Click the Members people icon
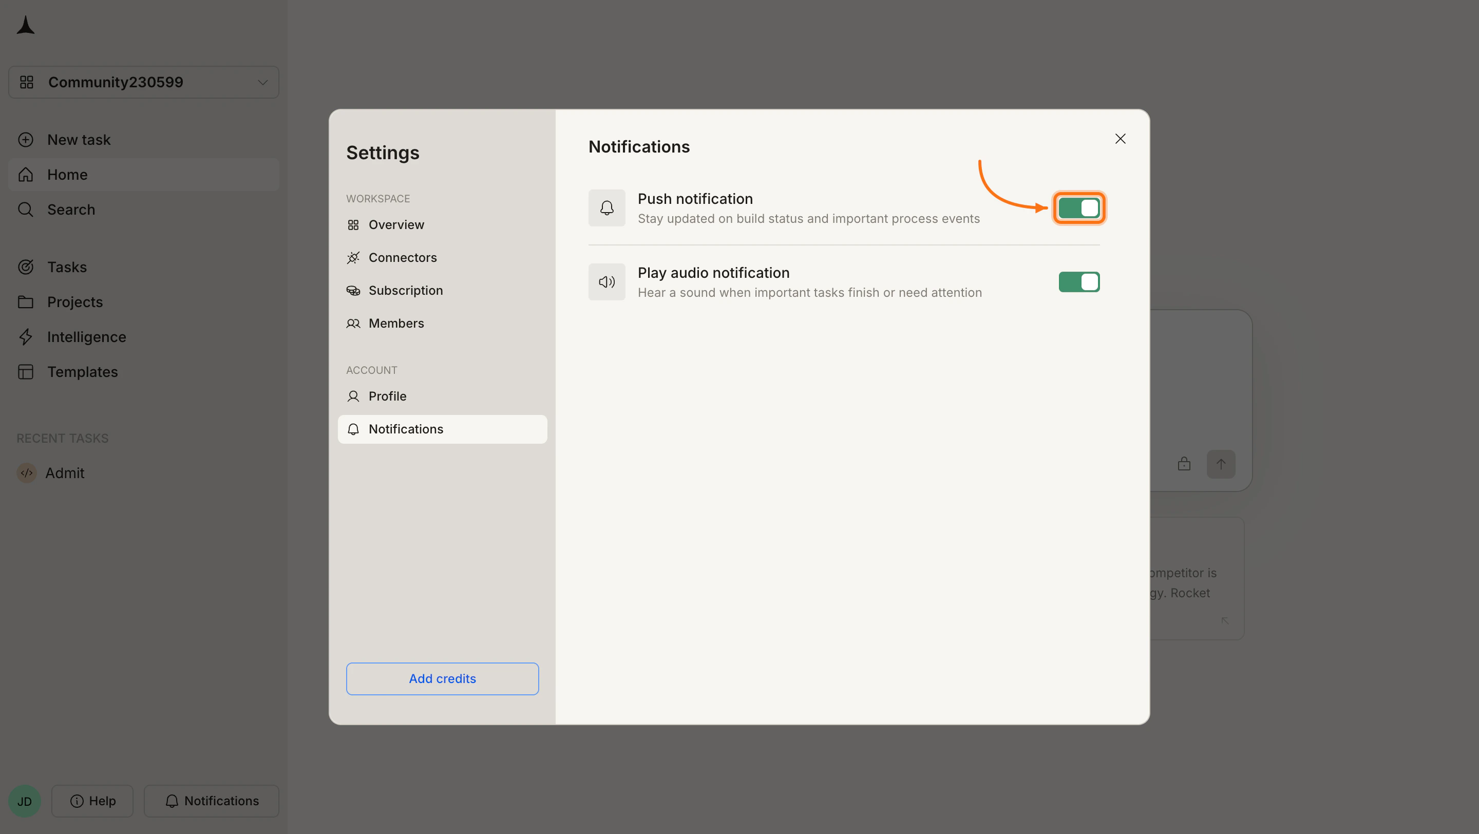Viewport: 1479px width, 834px height. pyautogui.click(x=353, y=324)
